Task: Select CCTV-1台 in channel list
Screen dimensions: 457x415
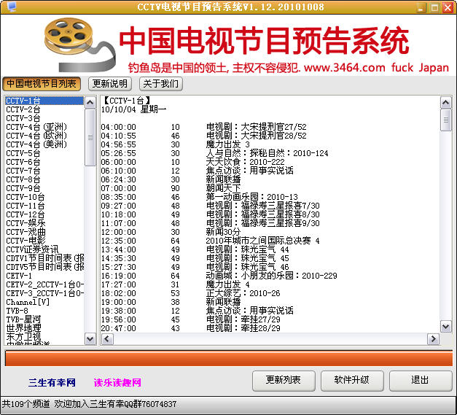Action: click(44, 101)
